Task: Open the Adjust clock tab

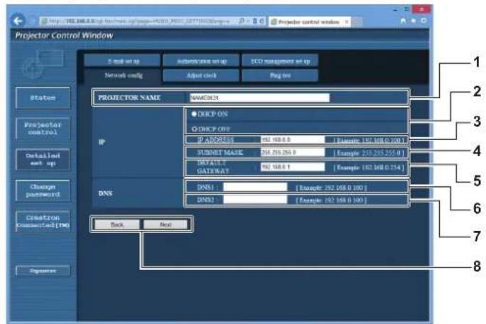Action: tap(201, 75)
